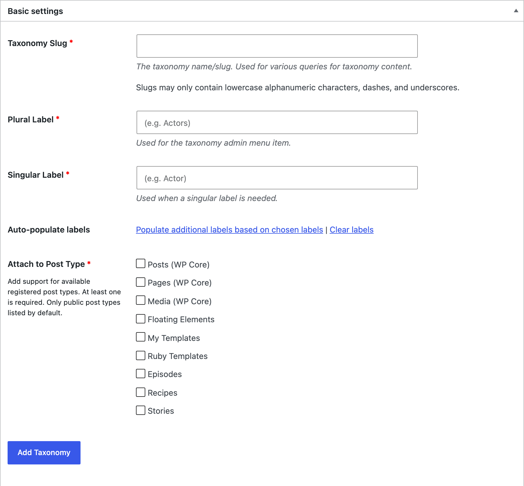Enable the Media (WP Core) checkbox

coord(141,300)
